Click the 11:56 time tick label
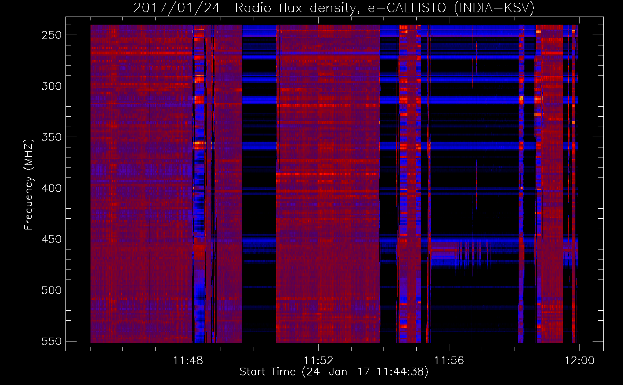This screenshot has width=623, height=385. [x=449, y=361]
